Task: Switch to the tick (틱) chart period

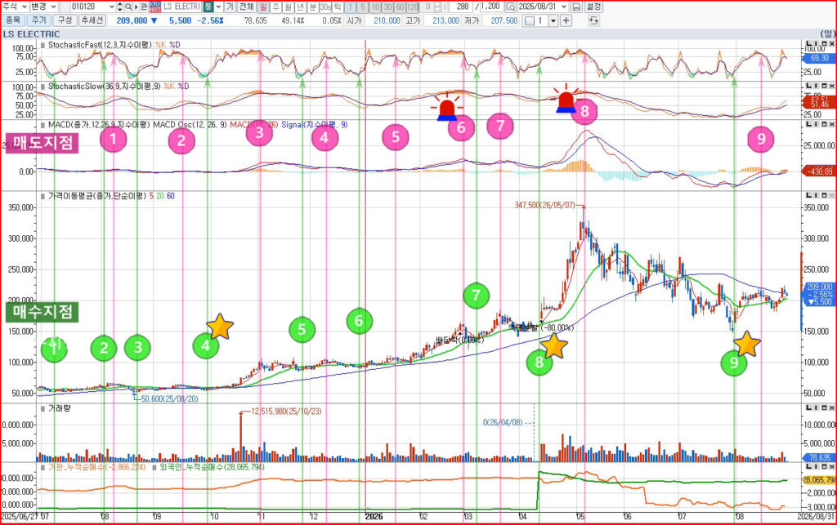Action: 338,7
